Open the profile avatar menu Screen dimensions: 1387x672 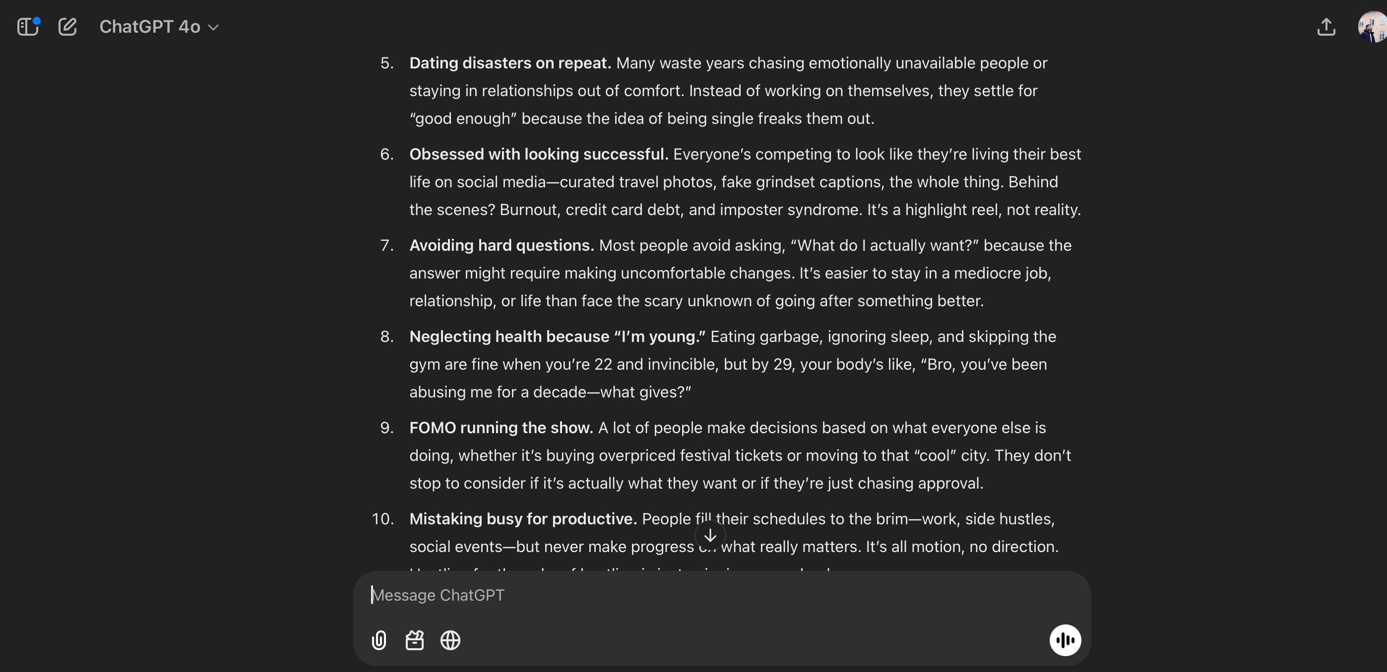pyautogui.click(x=1373, y=26)
